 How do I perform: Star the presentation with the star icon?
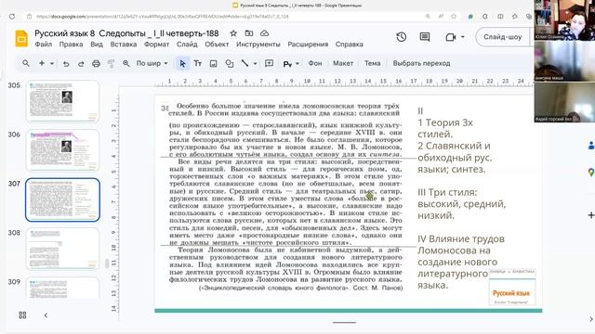(233, 33)
